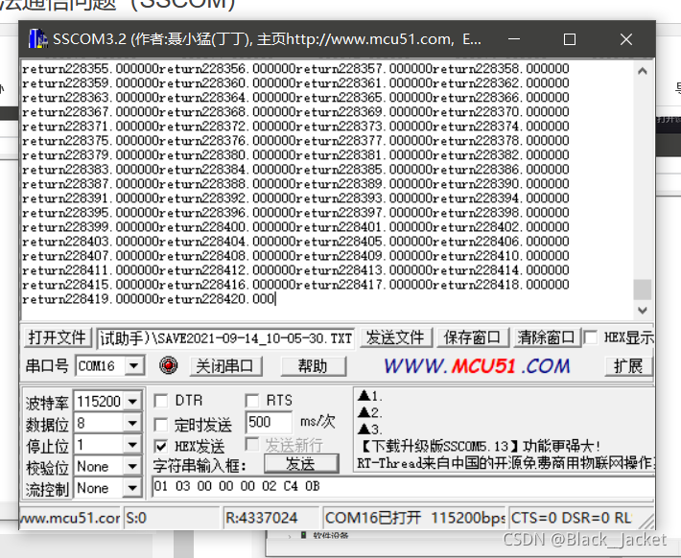This screenshot has width=681, height=558.
Task: Click the ▲2. entry in the info panel
Action: [370, 412]
